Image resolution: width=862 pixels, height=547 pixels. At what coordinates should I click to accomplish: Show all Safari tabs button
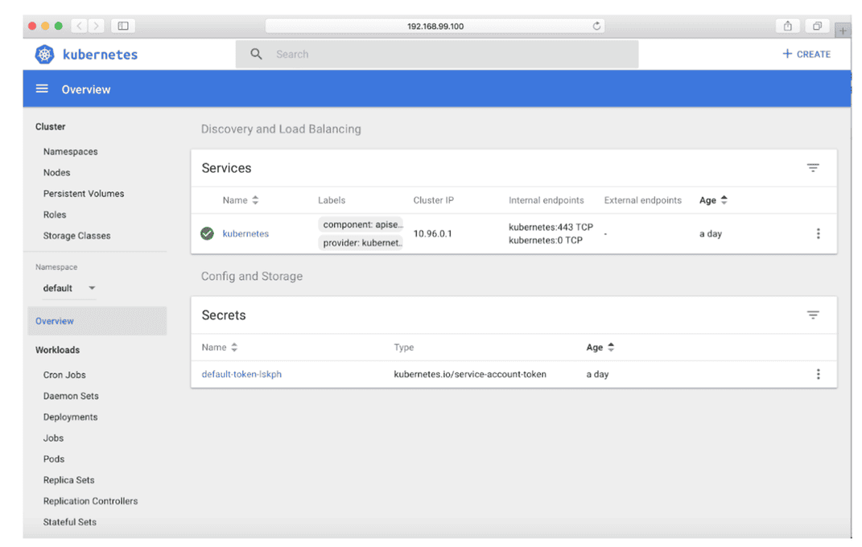point(818,26)
